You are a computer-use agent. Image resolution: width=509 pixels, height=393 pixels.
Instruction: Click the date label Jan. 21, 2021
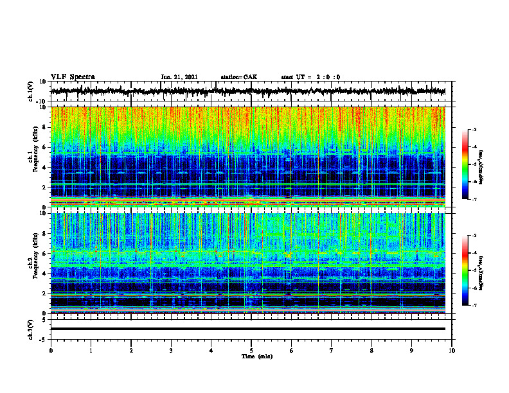point(179,77)
